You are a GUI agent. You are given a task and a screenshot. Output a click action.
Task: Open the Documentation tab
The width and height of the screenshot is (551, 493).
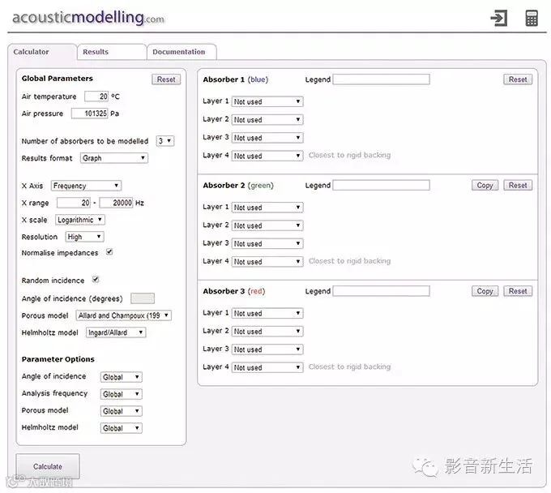[x=182, y=52]
